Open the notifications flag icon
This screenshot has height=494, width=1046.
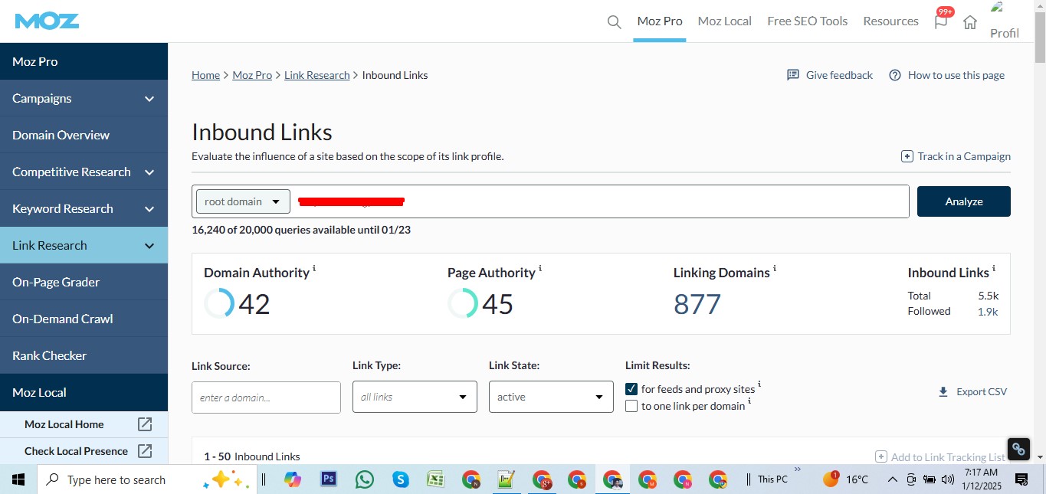941,22
